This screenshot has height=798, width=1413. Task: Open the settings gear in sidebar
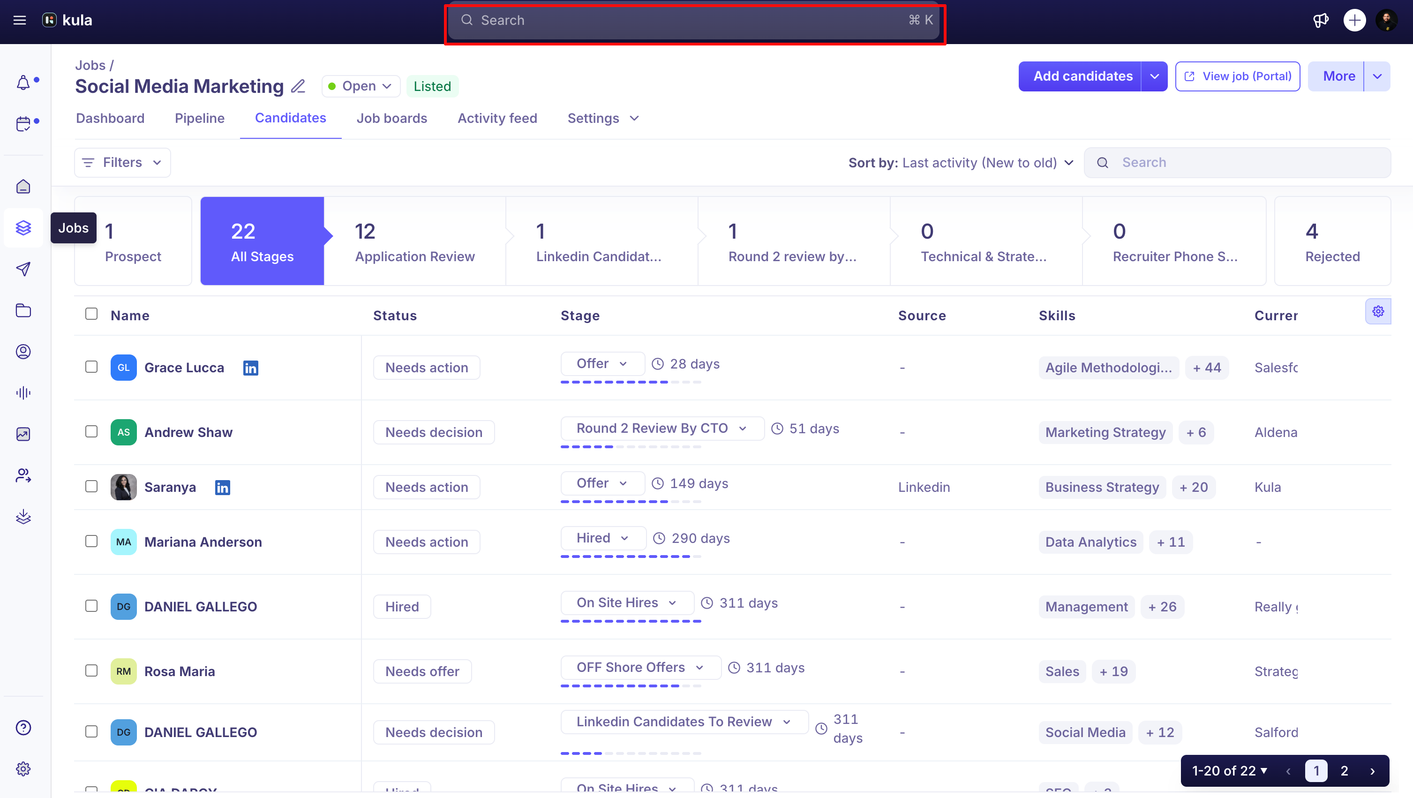(23, 769)
